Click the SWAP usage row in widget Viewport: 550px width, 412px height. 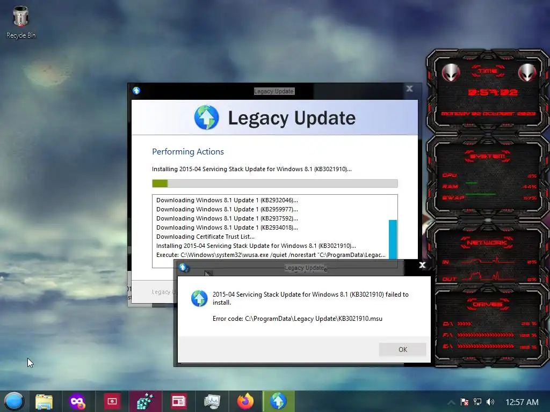coord(489,198)
